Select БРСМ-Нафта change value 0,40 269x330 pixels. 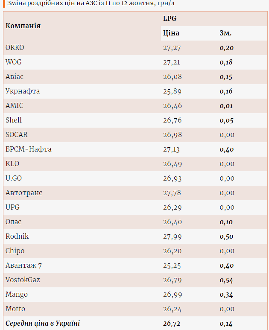coord(227,149)
